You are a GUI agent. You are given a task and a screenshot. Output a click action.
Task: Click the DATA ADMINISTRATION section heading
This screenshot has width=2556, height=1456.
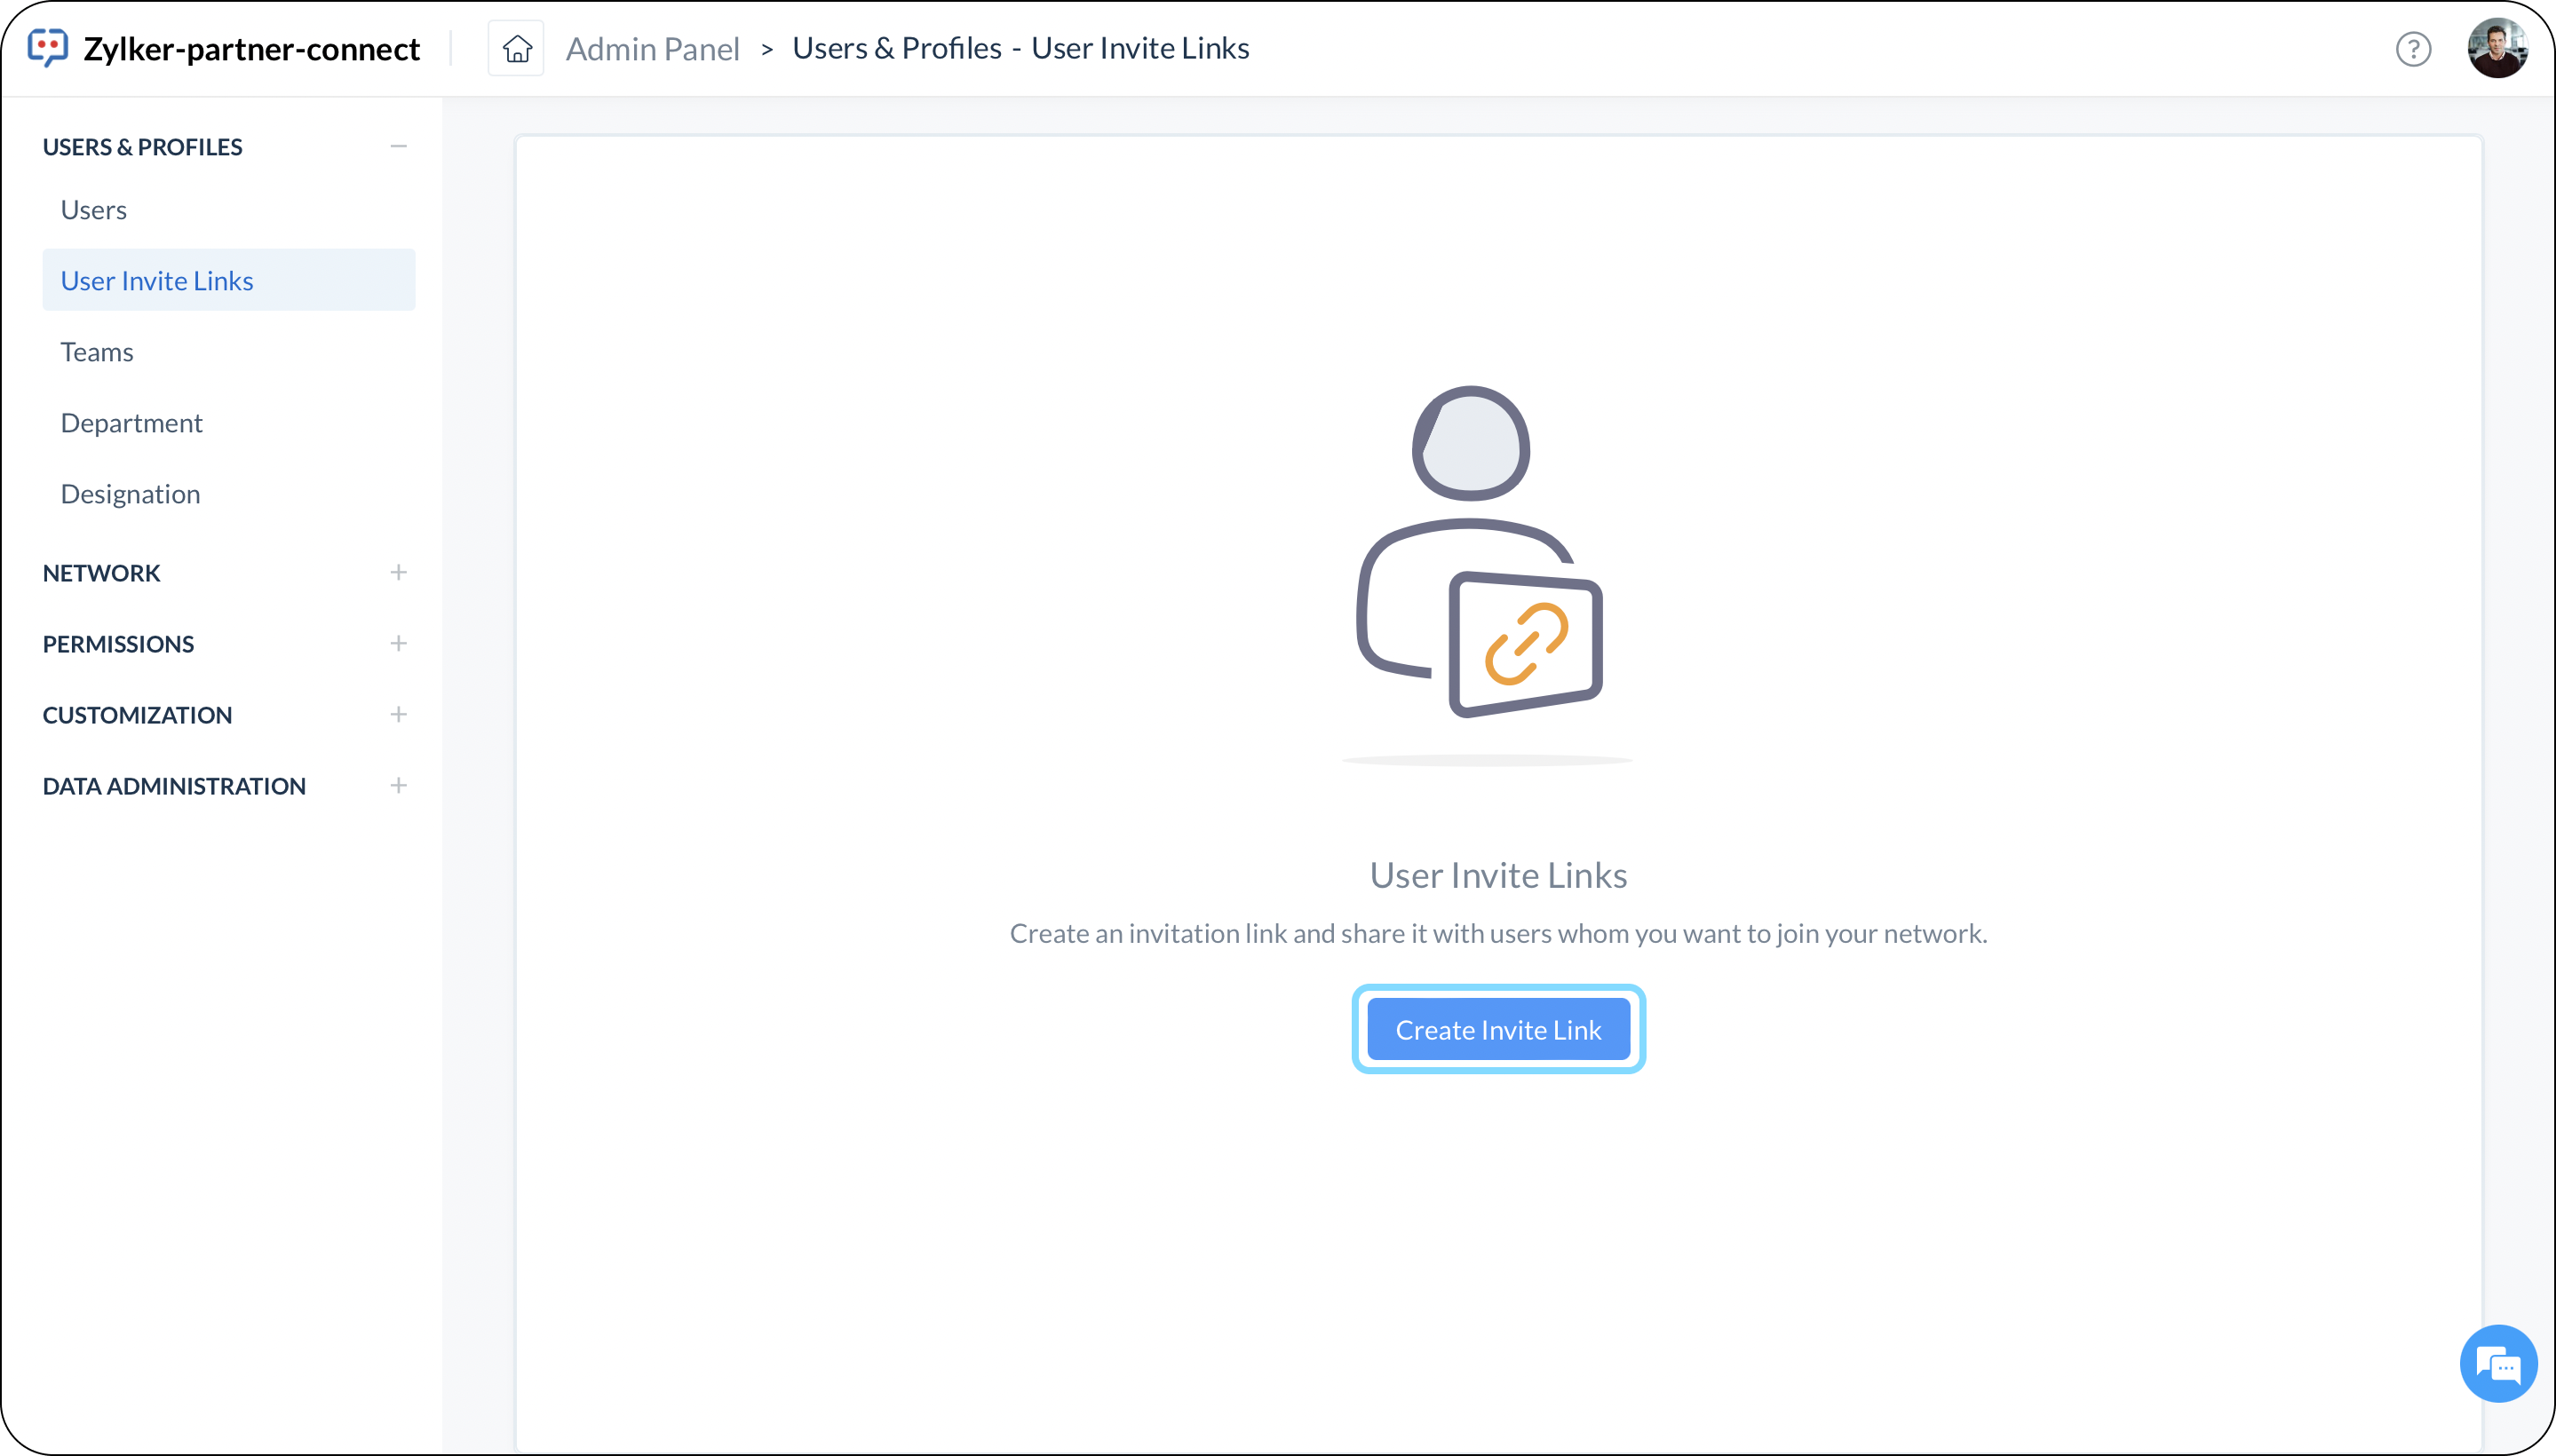tap(174, 786)
